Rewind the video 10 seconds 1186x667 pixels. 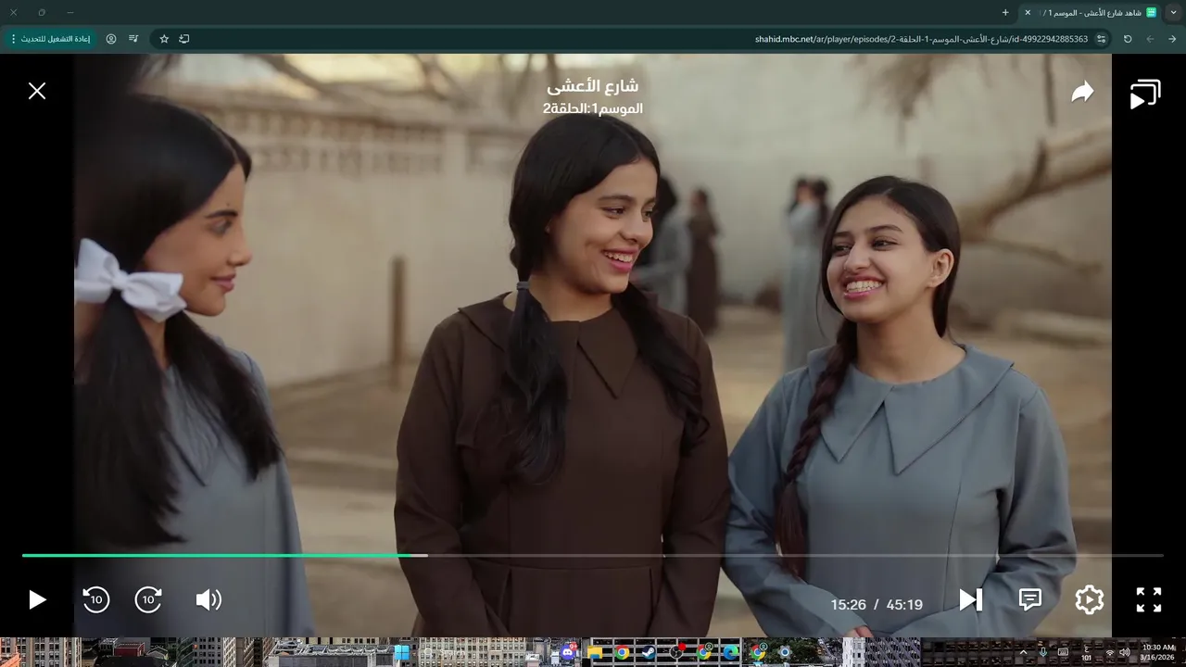tap(95, 599)
